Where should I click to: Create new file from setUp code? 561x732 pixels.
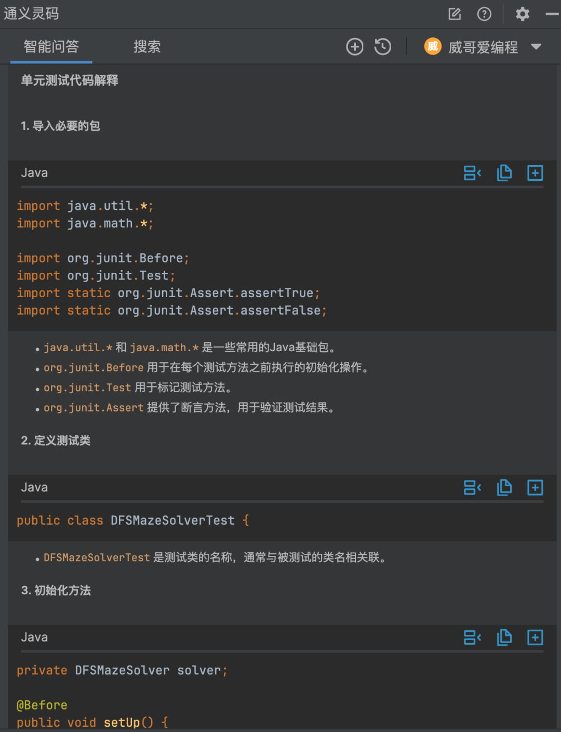[535, 637]
